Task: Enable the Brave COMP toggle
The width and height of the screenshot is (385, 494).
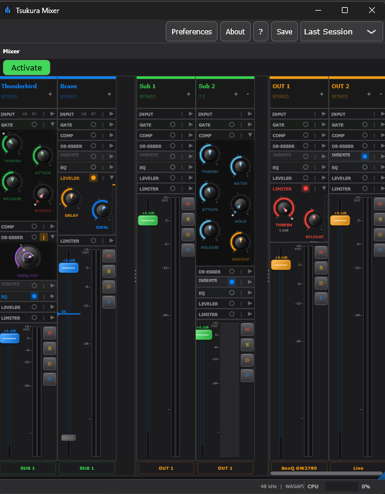Action: coord(93,135)
